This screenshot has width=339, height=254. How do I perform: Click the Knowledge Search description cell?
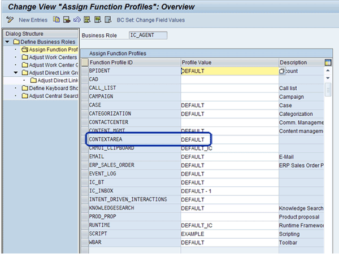tap(301, 208)
